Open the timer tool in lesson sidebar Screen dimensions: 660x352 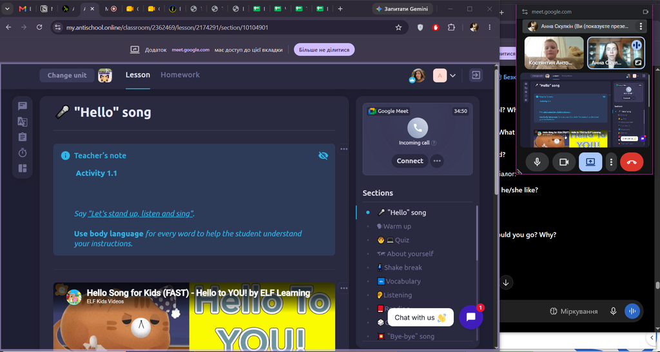(x=23, y=153)
